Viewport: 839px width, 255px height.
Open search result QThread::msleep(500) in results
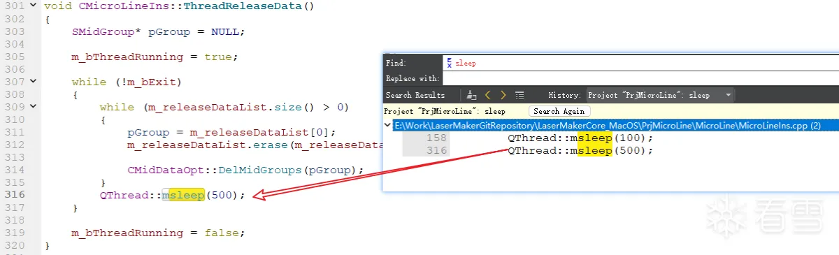click(x=580, y=150)
